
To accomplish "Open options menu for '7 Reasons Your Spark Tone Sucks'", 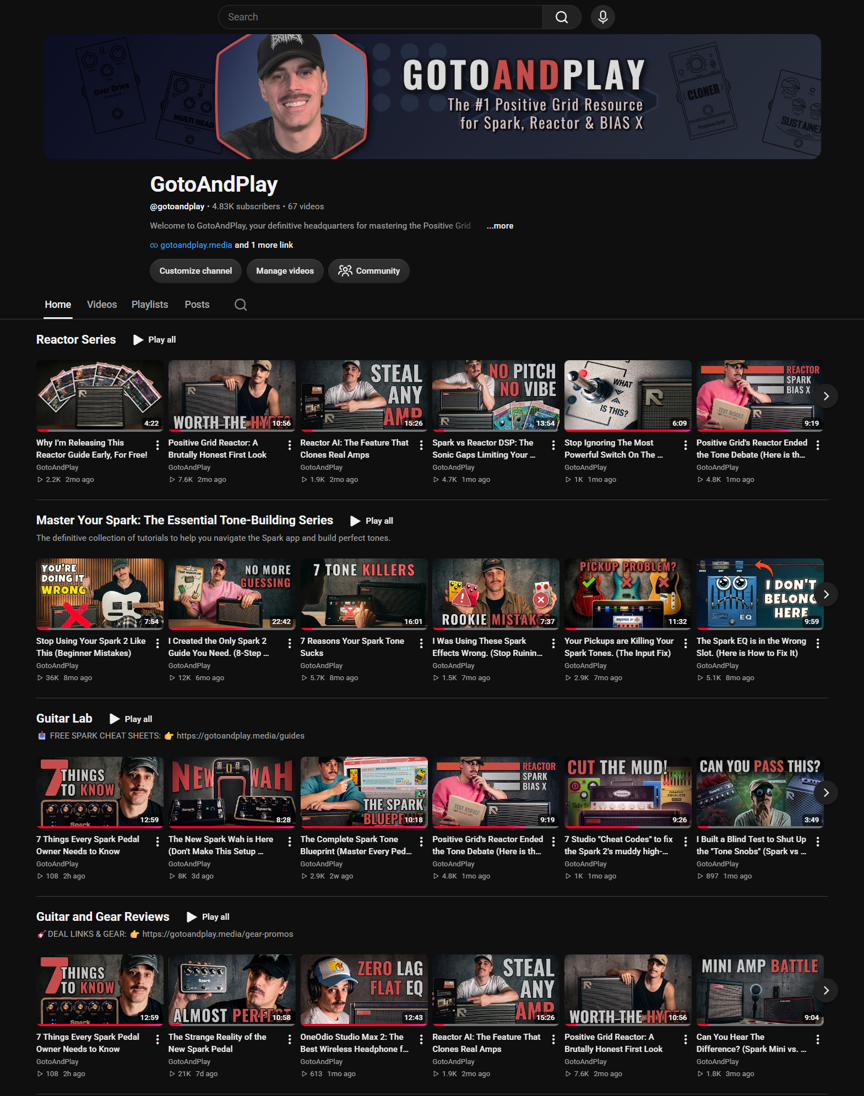I will pos(421,643).
